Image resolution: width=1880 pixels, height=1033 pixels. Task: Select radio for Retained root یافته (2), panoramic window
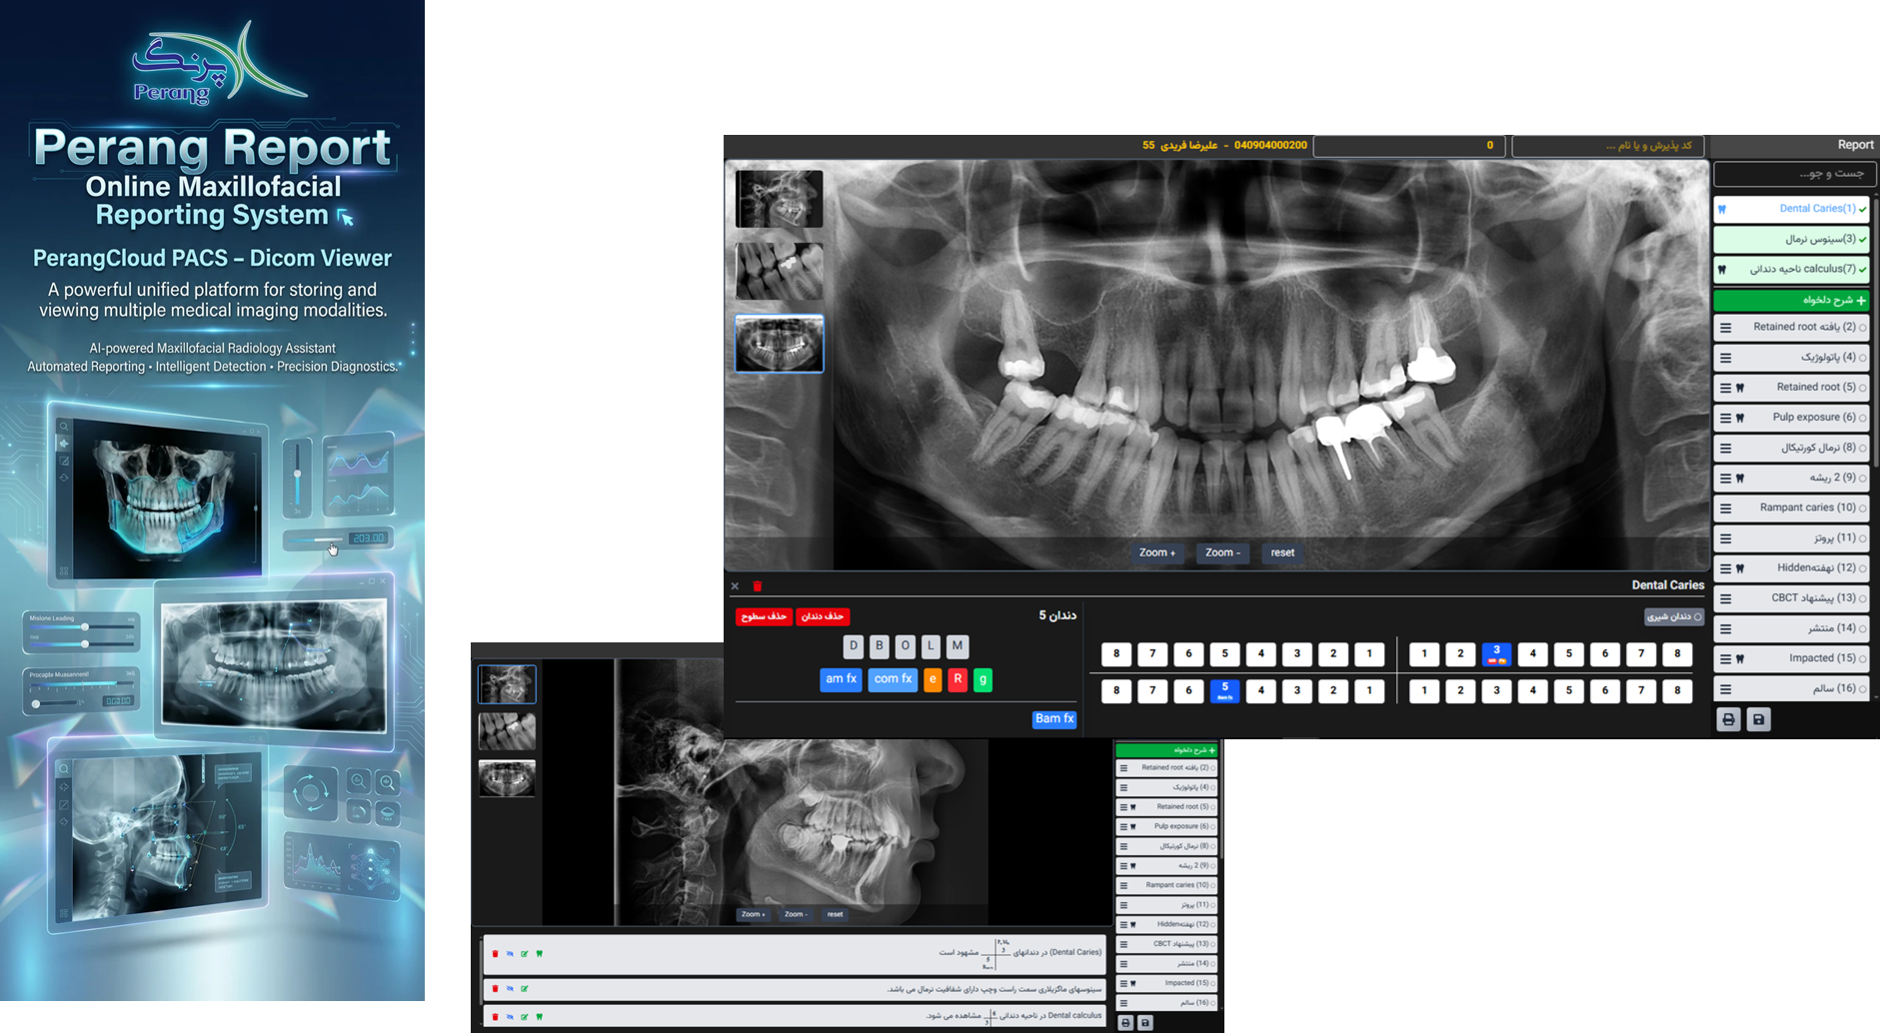[1863, 328]
